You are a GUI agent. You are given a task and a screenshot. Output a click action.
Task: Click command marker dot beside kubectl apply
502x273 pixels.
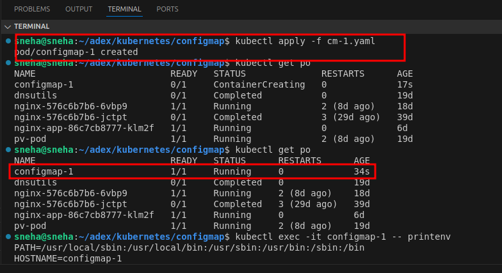pos(8,41)
